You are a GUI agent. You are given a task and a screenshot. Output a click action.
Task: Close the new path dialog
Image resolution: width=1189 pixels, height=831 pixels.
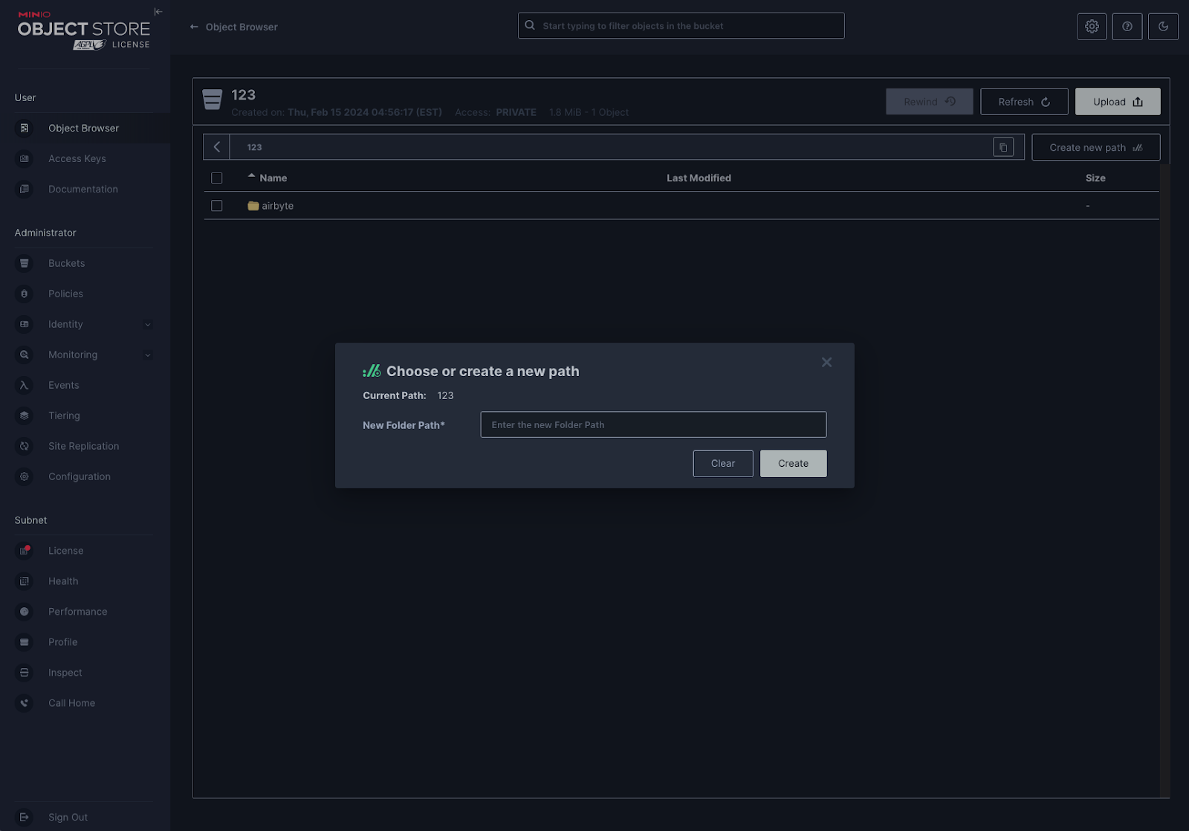(826, 363)
